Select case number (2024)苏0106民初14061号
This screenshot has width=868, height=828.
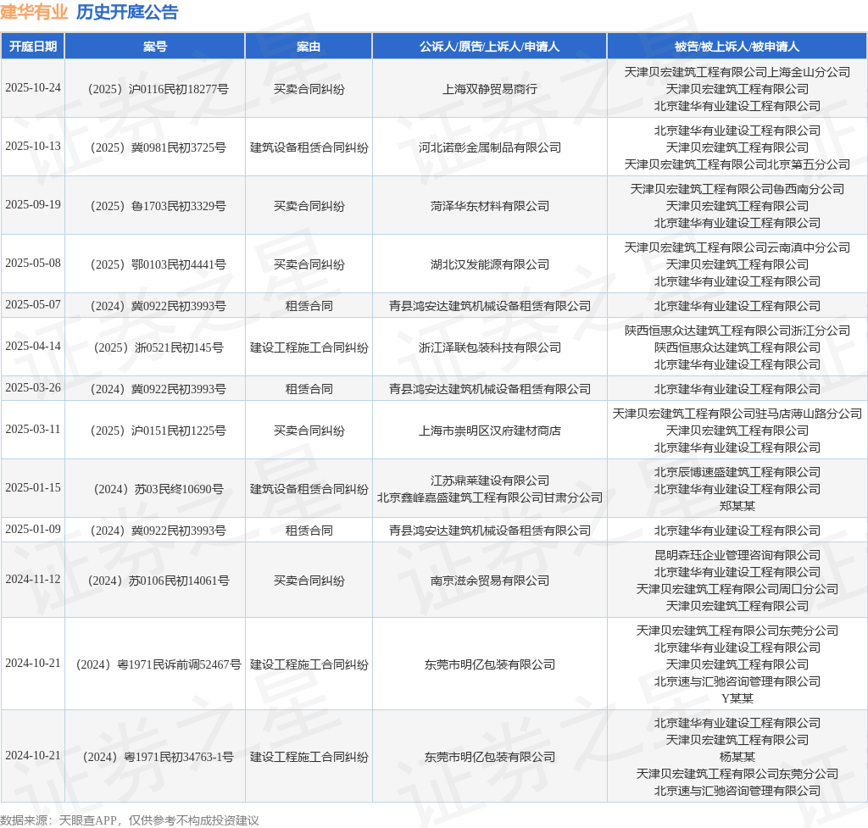pos(158,581)
